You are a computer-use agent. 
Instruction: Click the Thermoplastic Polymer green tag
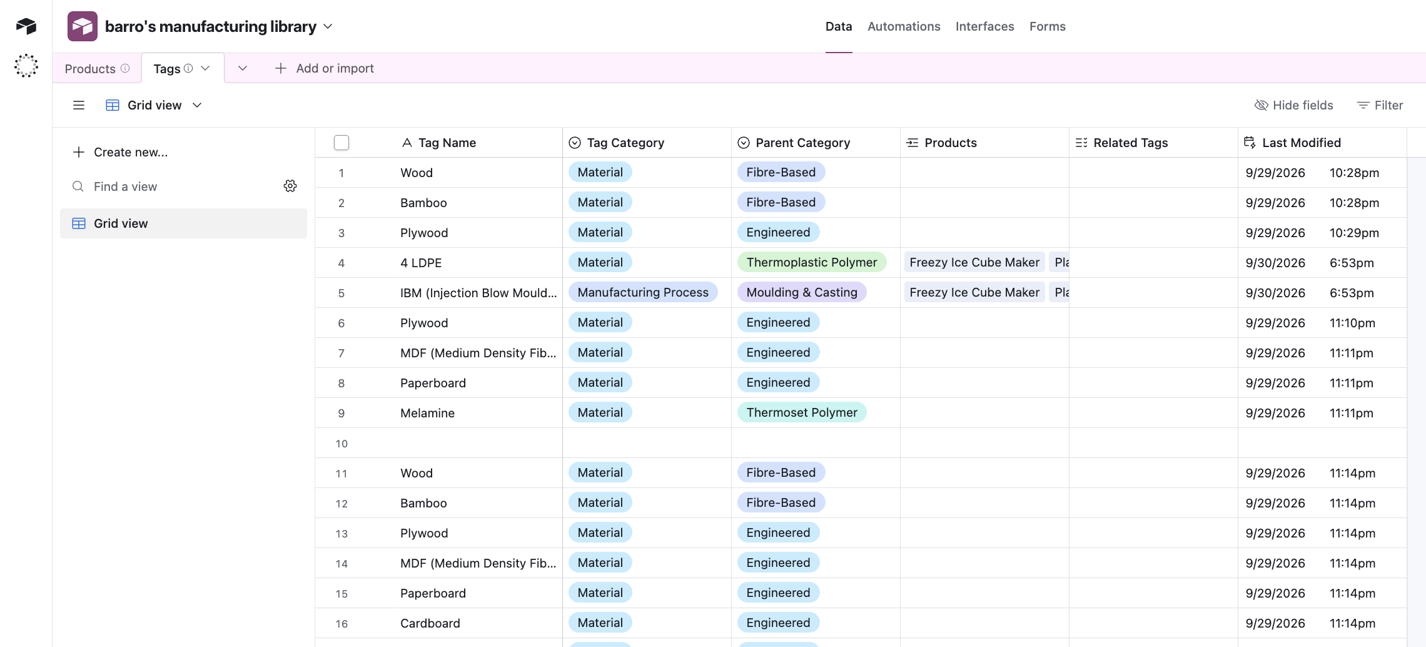pyautogui.click(x=812, y=262)
